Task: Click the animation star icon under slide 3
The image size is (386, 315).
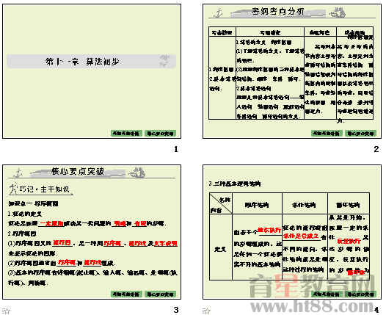Action: (6, 311)
